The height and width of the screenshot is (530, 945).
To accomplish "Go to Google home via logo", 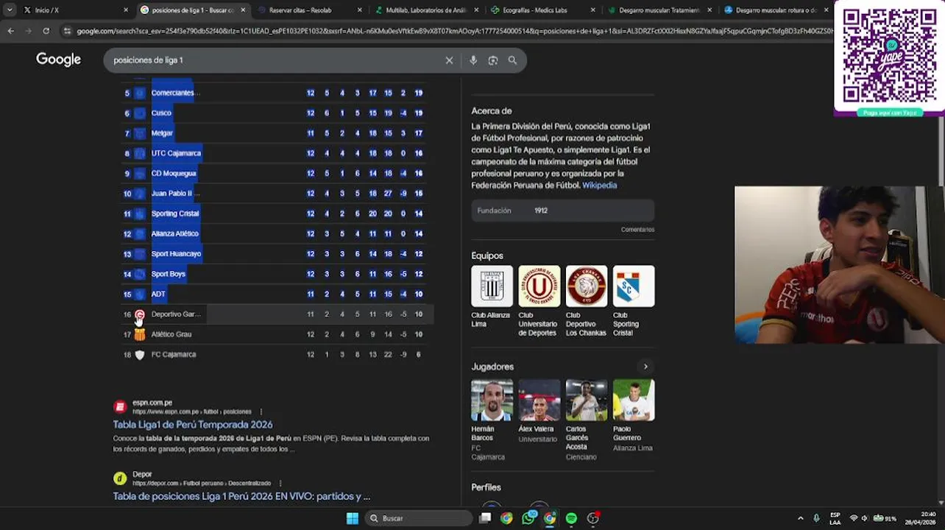I will [59, 60].
